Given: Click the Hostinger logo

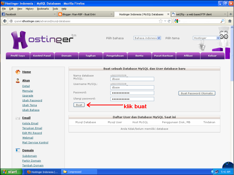Looking at the screenshot, I should tap(44, 40).
